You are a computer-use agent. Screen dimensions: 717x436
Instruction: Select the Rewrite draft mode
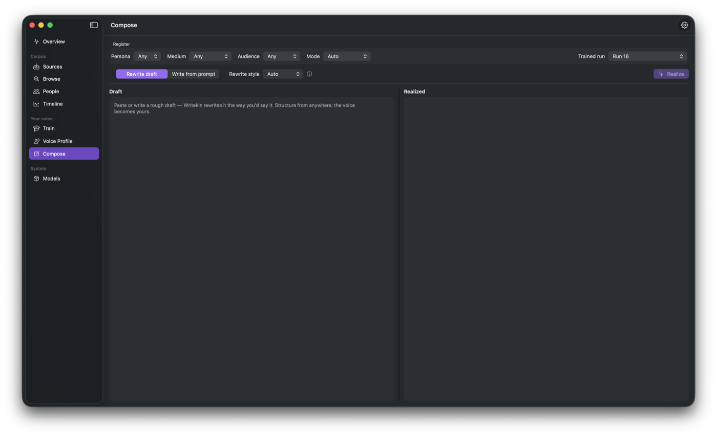point(142,74)
